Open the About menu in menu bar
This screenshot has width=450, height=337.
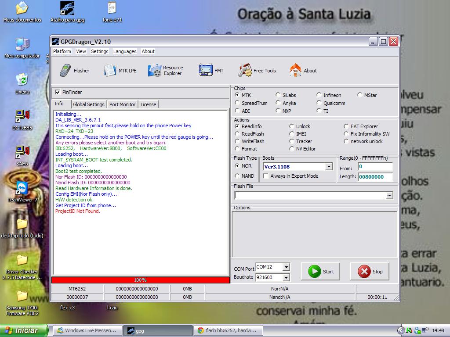coord(148,51)
